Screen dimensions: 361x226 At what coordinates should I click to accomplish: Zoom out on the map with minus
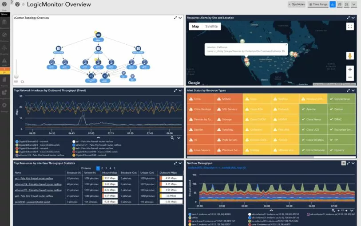(350, 77)
